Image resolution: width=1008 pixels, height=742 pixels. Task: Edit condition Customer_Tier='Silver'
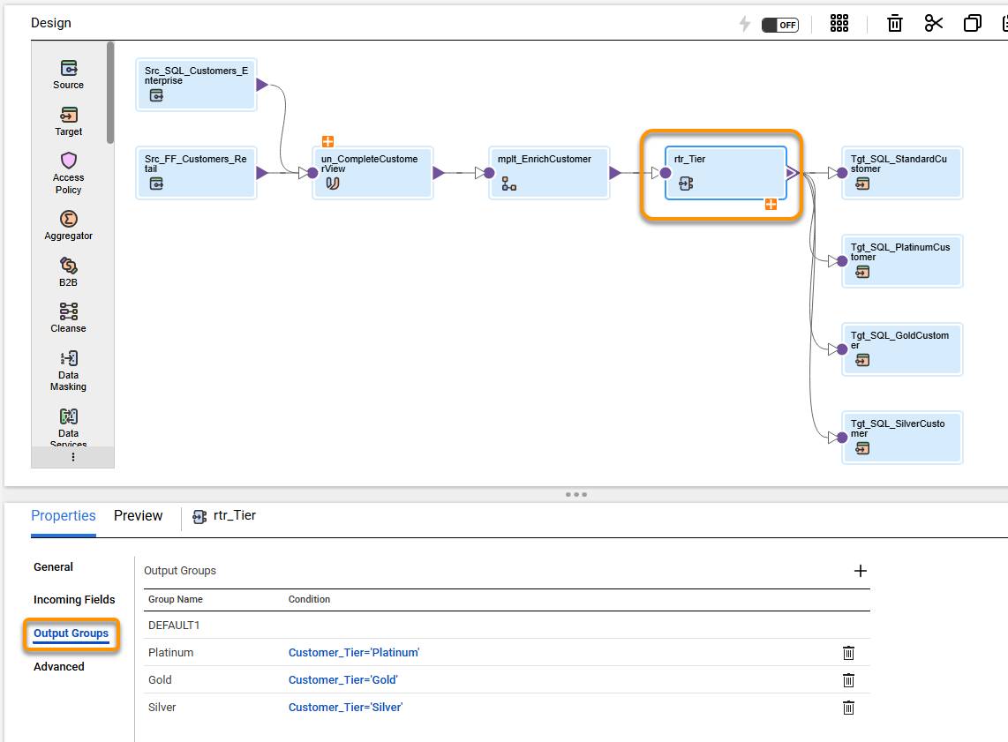(x=345, y=708)
